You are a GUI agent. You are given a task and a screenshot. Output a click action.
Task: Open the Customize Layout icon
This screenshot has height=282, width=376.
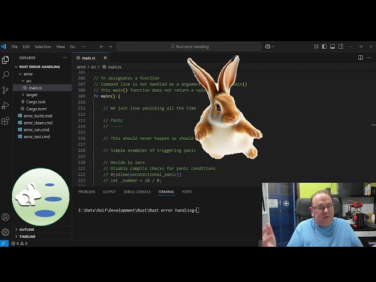click(316, 46)
